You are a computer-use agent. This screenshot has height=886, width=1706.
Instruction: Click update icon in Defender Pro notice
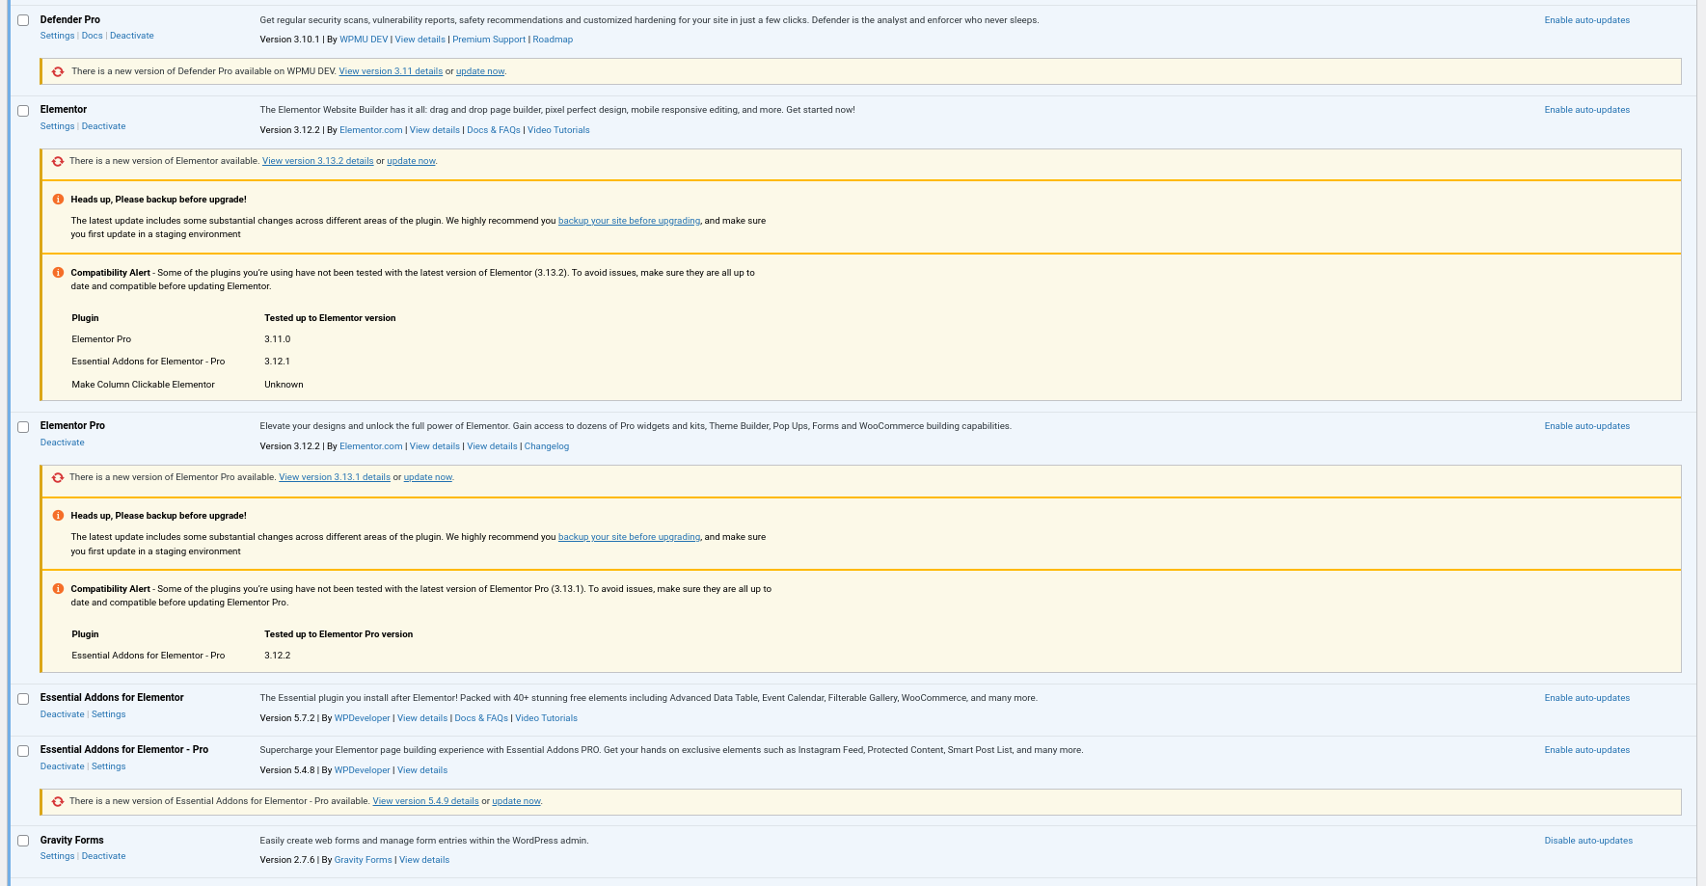point(58,71)
